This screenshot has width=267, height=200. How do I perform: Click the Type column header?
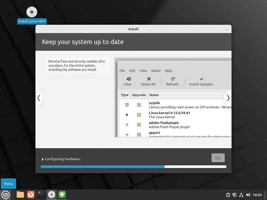tap(124, 95)
